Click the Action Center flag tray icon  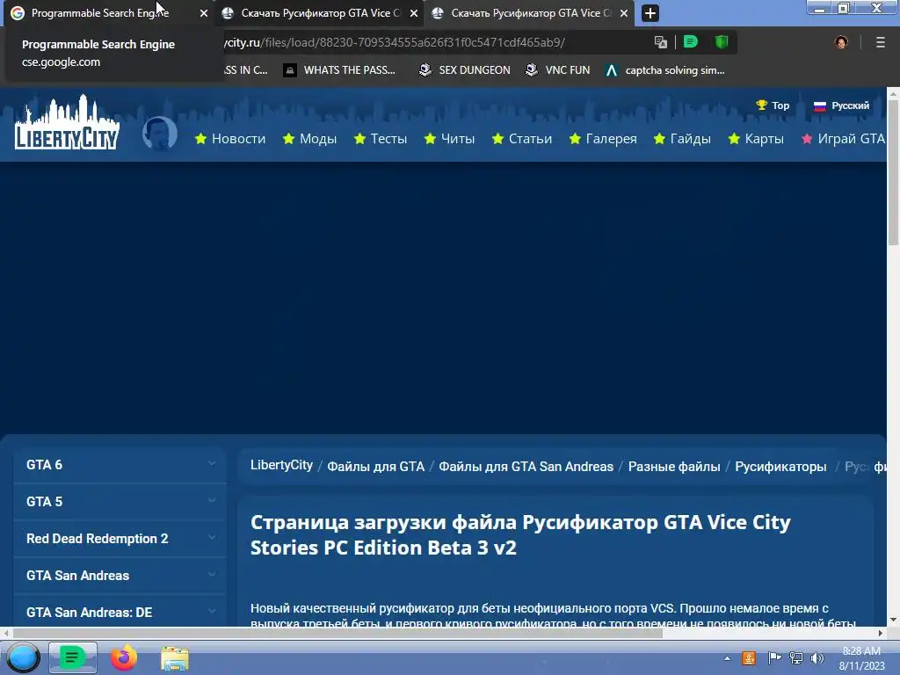[774, 658]
